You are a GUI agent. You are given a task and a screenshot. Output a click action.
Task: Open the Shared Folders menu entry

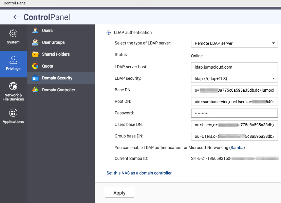(61, 54)
